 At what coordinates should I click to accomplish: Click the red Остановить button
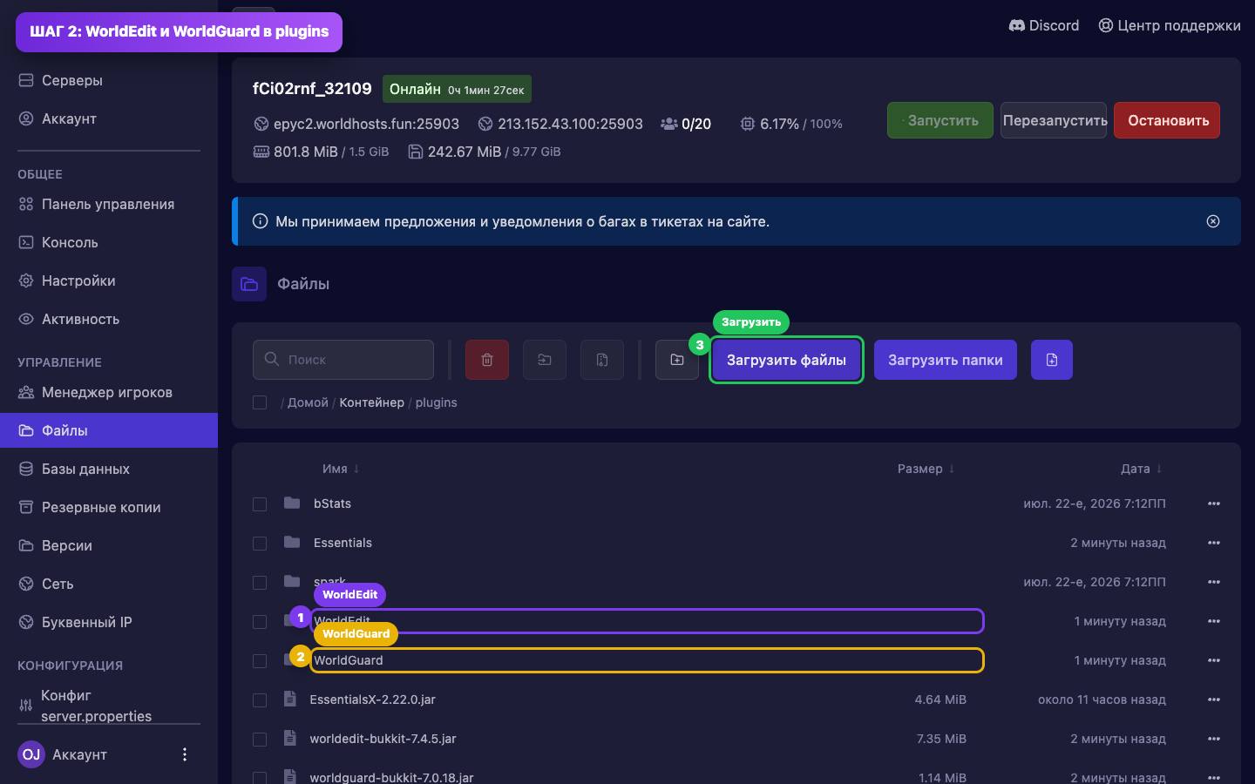pos(1167,120)
